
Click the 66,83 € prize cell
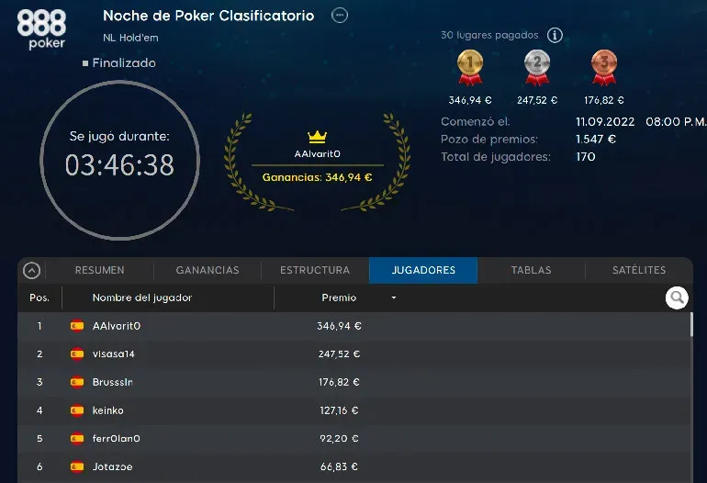[x=339, y=466]
